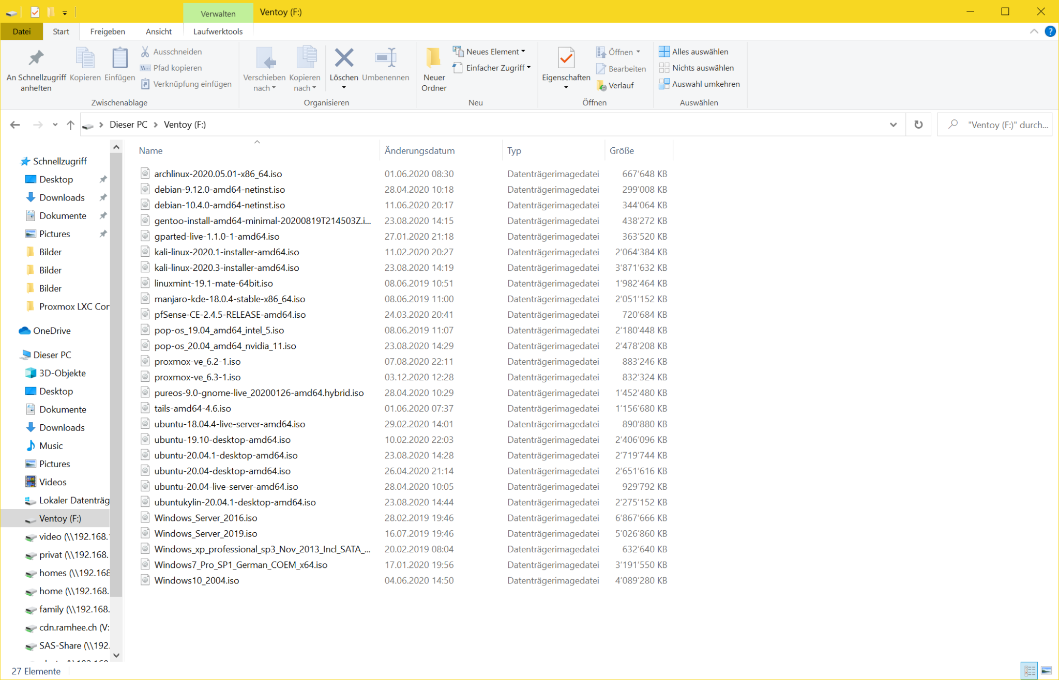Screen dimensions: 1059x680
Task: Switch to large thumbnails view icon
Action: [1046, 671]
